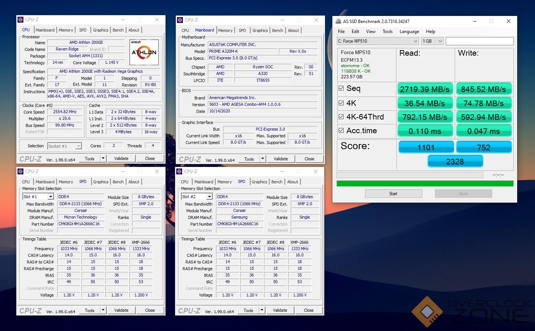This screenshot has height=331, width=535.
Task: Expand the Tools arrow in the Slot #2 SPD window
Action: click(262, 310)
